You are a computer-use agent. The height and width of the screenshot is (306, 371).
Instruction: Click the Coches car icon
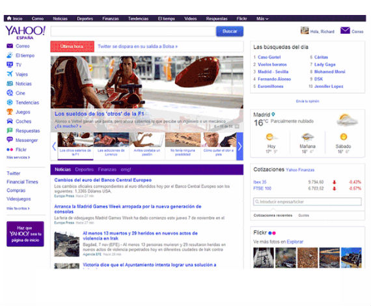pos(10,121)
